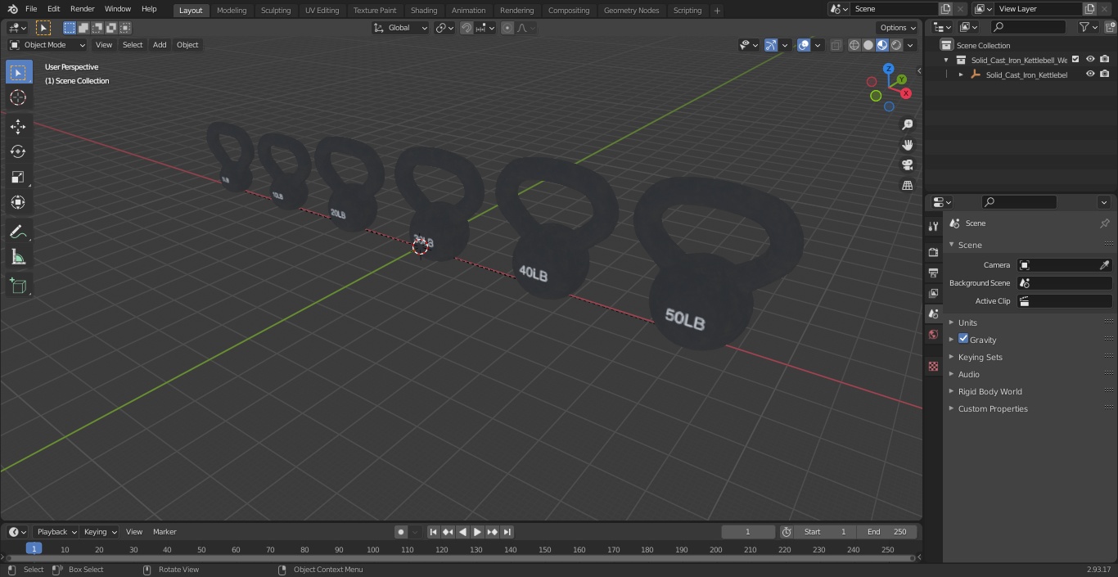1118x577 pixels.
Task: Open the Texture properties tab
Action: (933, 366)
